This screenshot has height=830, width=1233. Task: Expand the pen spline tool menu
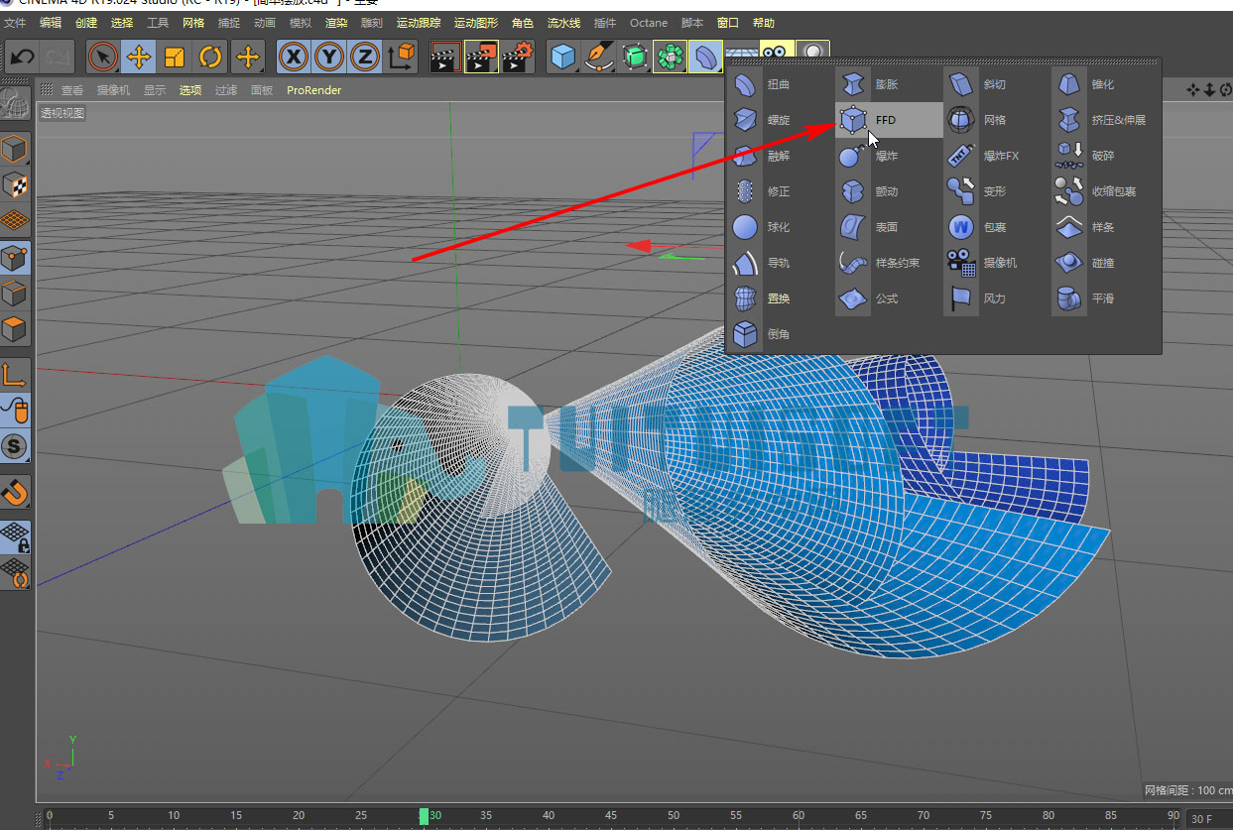point(599,58)
